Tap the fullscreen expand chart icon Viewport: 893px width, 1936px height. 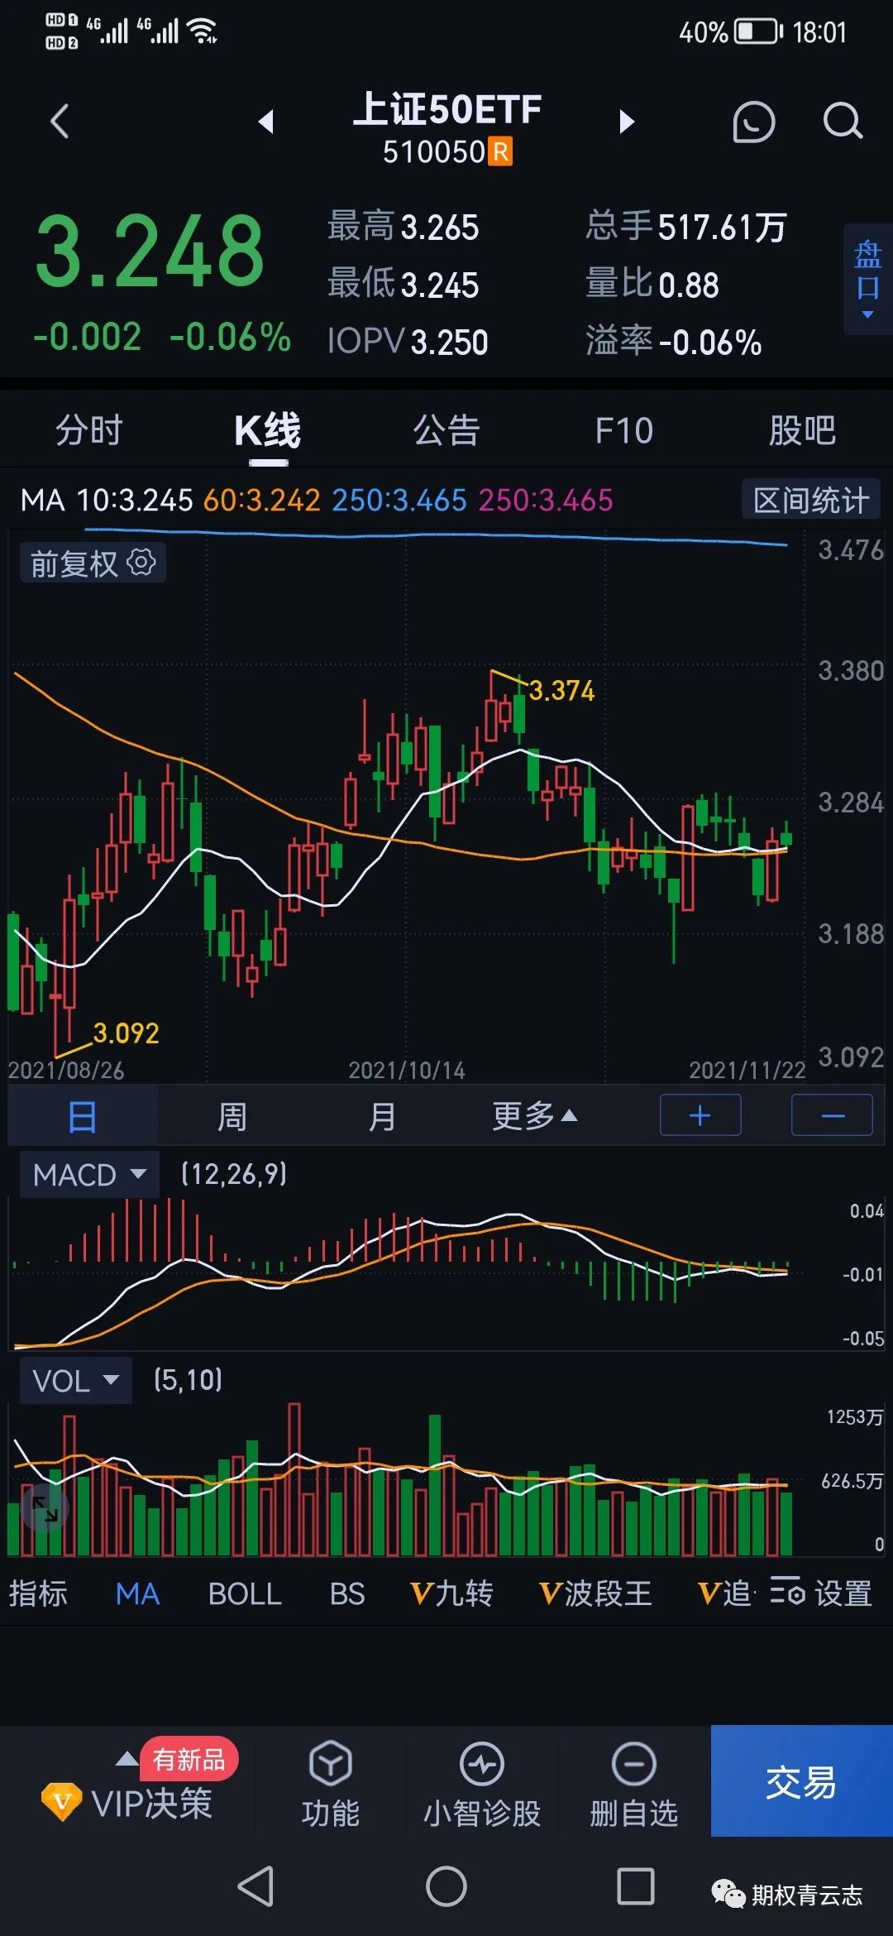tap(45, 1509)
